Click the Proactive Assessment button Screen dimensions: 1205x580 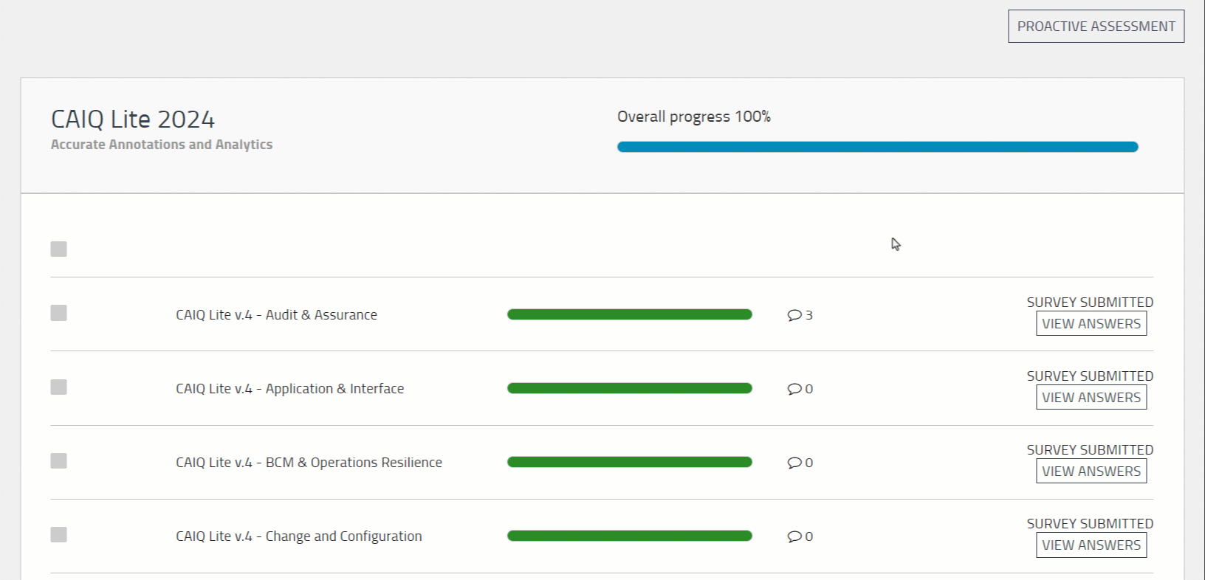(1096, 27)
